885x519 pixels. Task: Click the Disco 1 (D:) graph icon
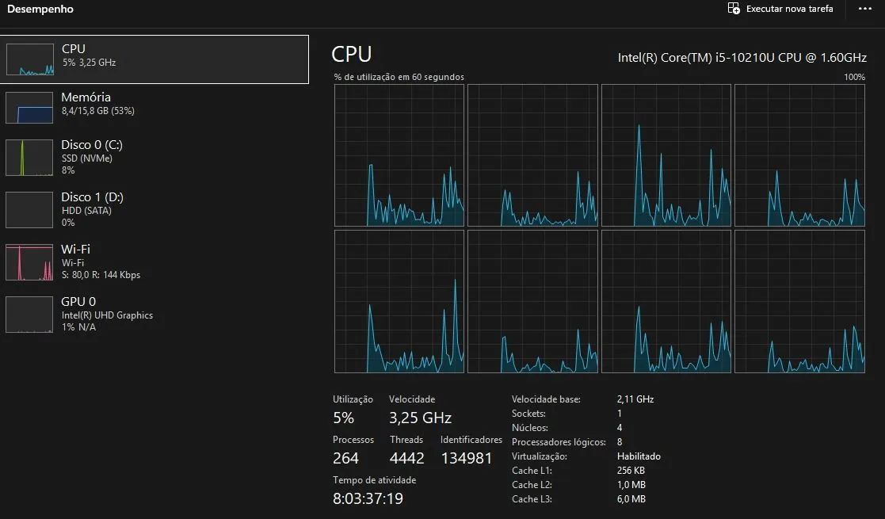click(29, 209)
